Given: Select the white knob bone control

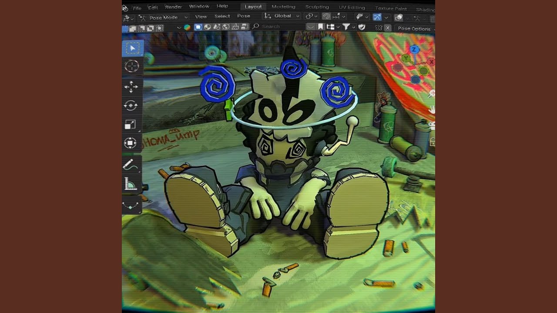Looking at the screenshot, I should (352, 121).
